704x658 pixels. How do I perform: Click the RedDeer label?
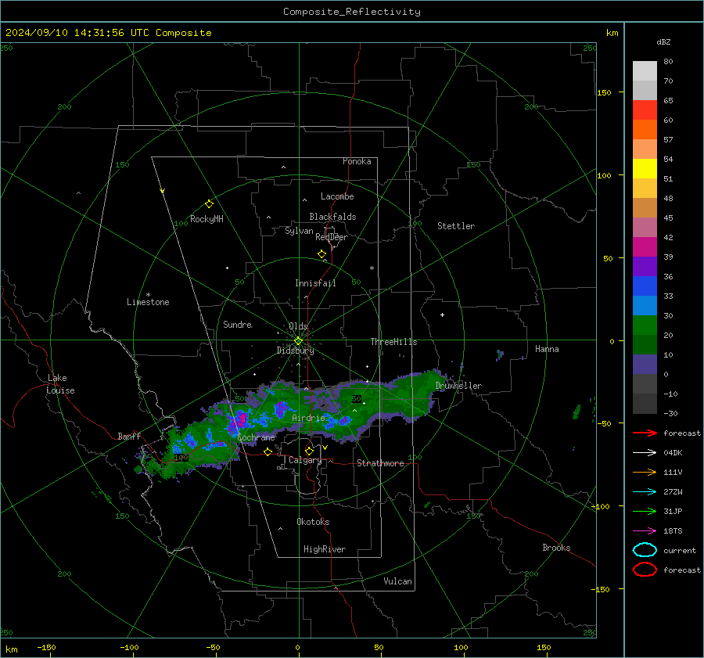click(332, 237)
